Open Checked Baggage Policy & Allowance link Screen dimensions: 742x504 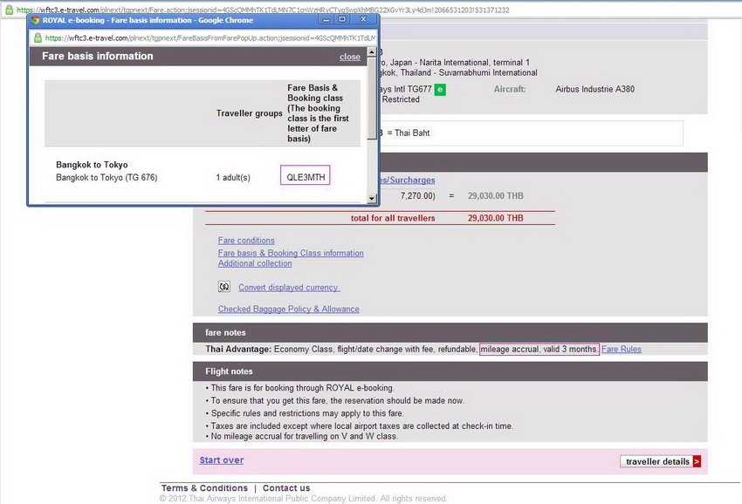(289, 309)
